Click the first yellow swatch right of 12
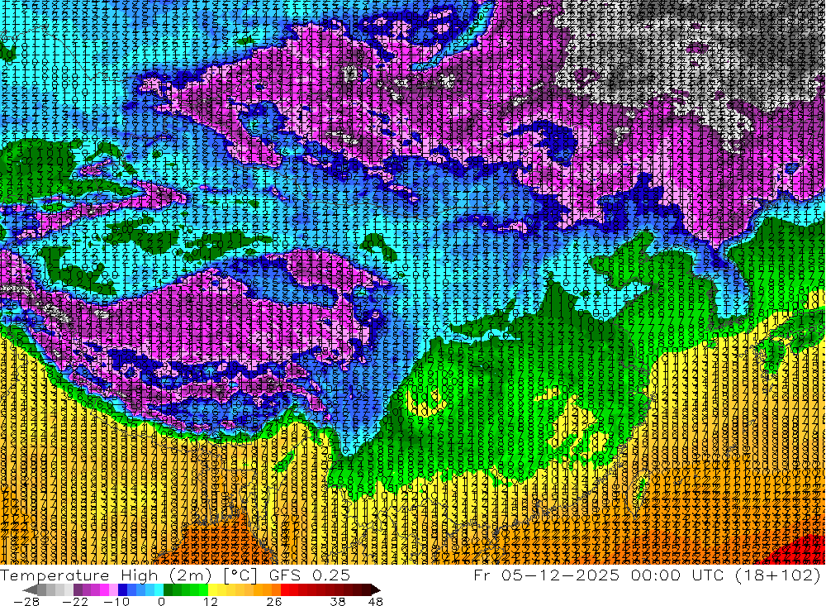Screen dimensions: 826x606 coord(213,589)
